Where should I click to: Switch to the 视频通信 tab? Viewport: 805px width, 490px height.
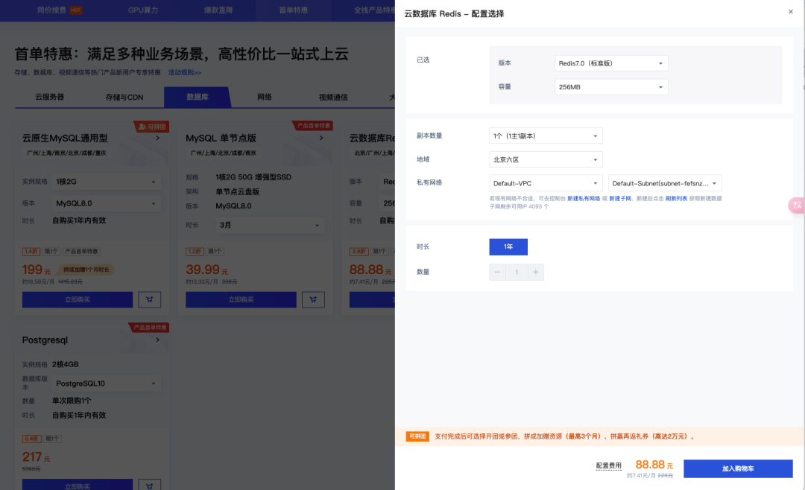pyautogui.click(x=333, y=97)
